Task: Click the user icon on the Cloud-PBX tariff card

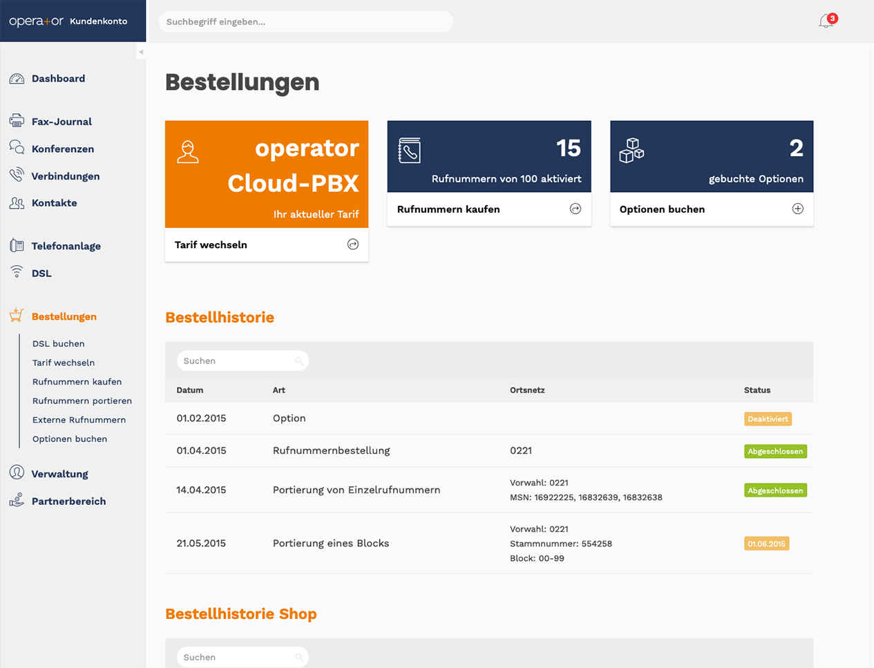Action: pos(187,152)
